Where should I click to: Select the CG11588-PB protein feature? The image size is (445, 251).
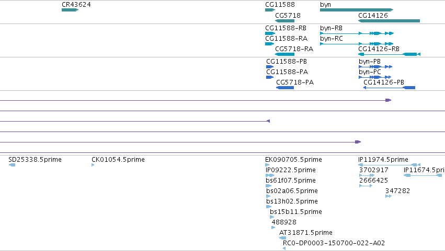coord(270,67)
